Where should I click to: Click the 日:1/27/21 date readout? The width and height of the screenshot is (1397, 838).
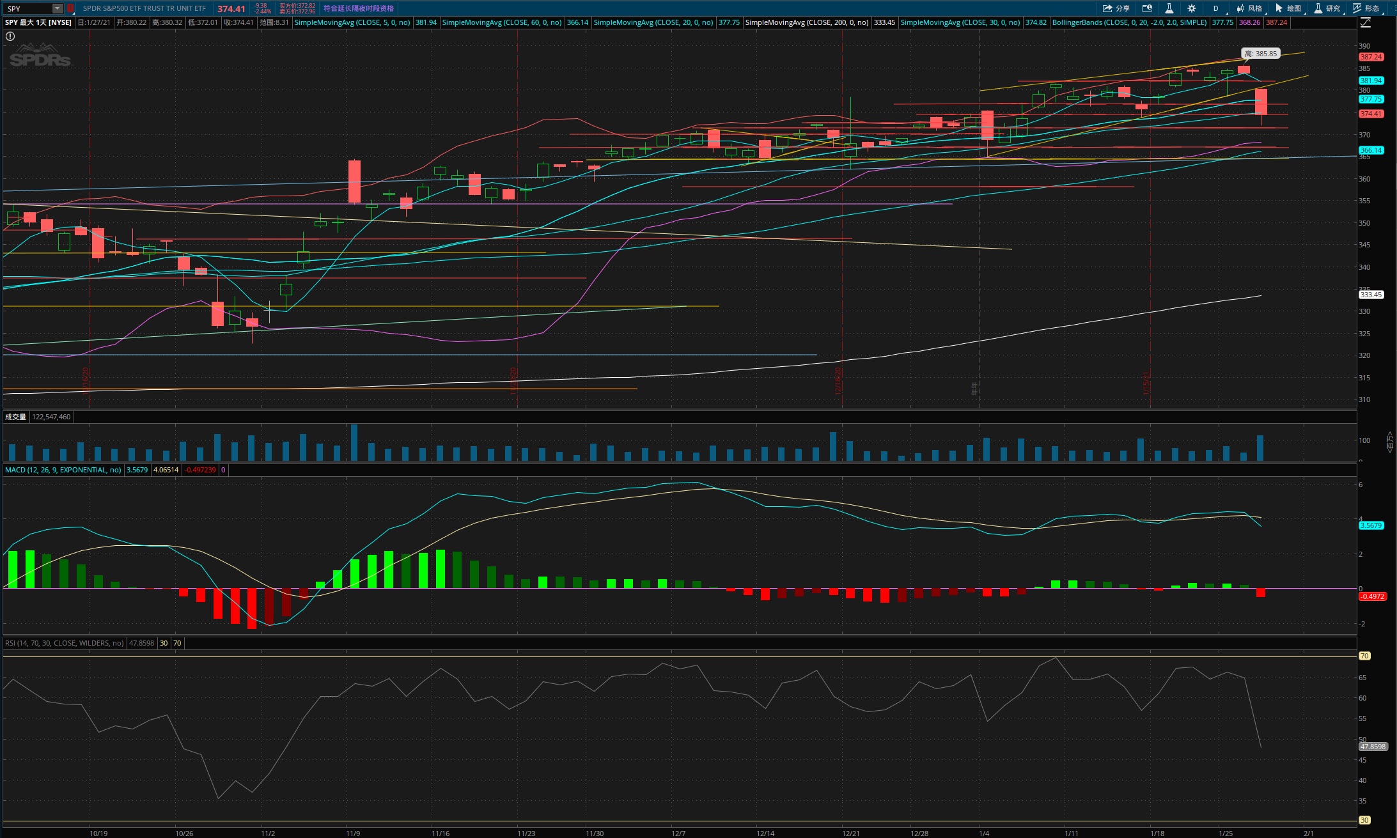point(94,22)
